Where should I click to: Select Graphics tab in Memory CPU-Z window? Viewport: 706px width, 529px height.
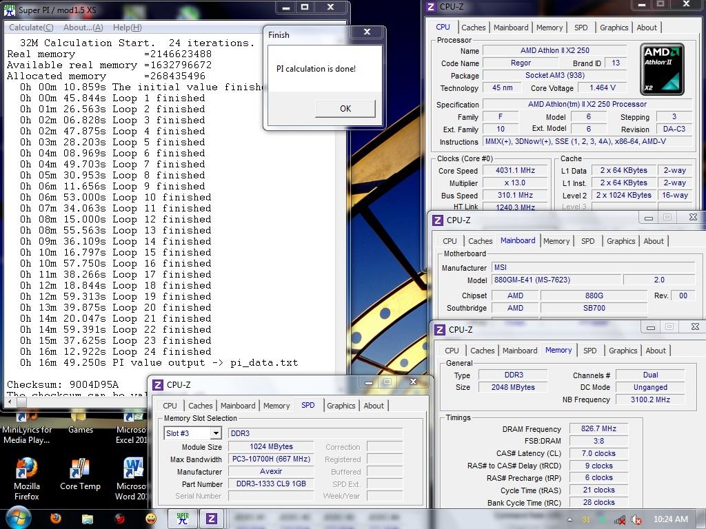click(x=623, y=351)
